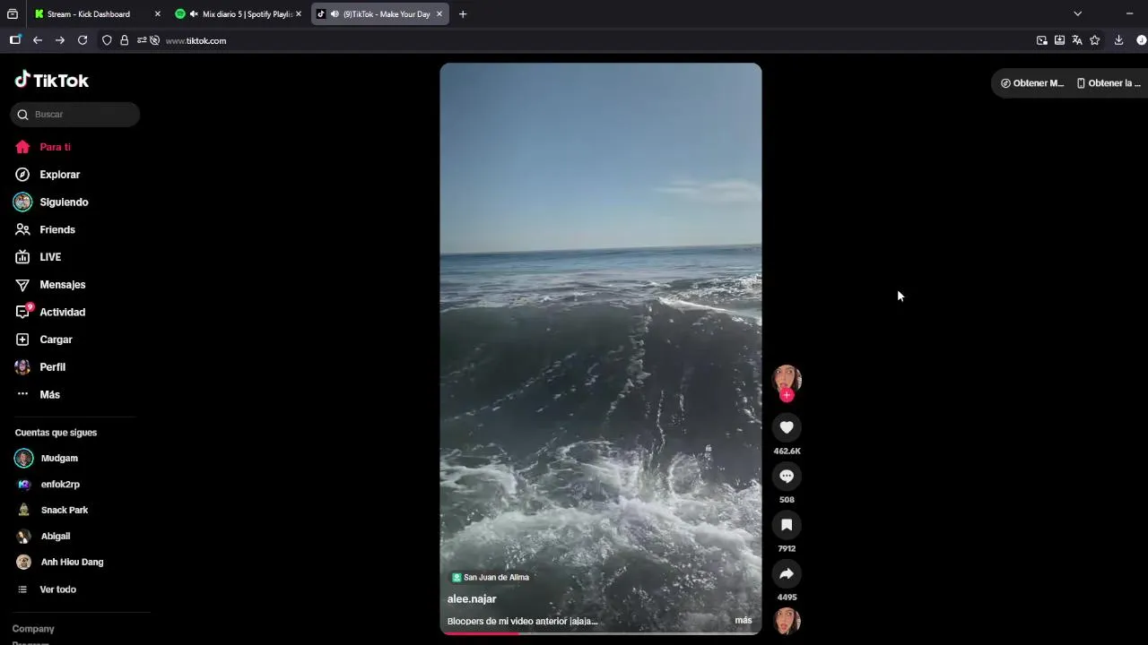Open Anh Hieu Dang followed account

click(x=59, y=563)
